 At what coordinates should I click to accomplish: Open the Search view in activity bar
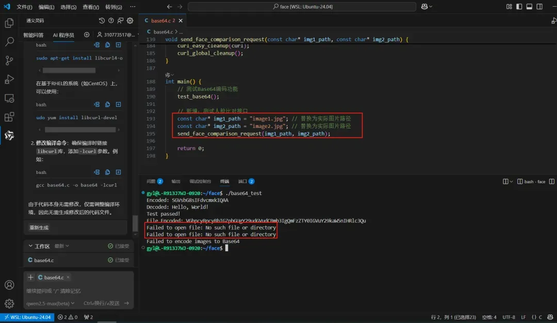point(9,42)
